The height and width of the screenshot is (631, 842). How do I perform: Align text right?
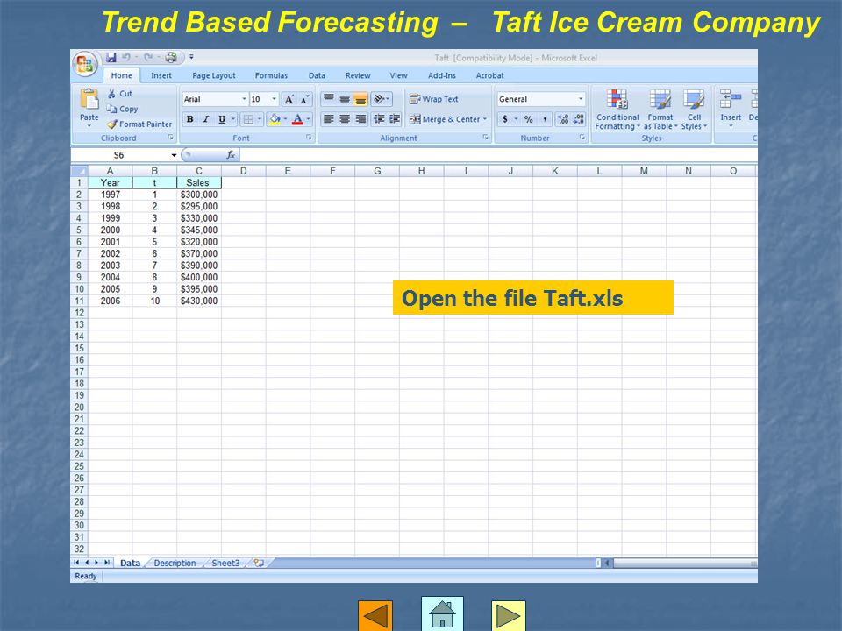360,119
